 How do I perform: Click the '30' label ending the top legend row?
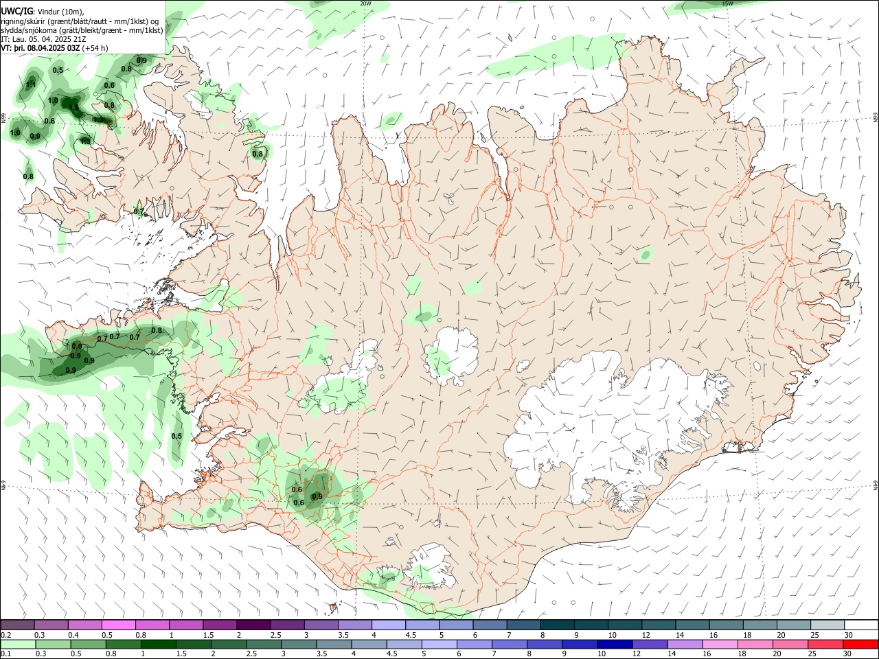pos(849,635)
